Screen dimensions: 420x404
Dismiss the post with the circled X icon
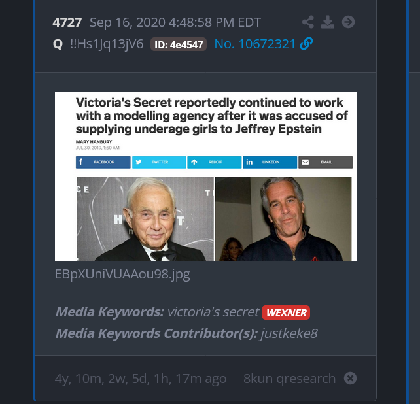point(350,379)
